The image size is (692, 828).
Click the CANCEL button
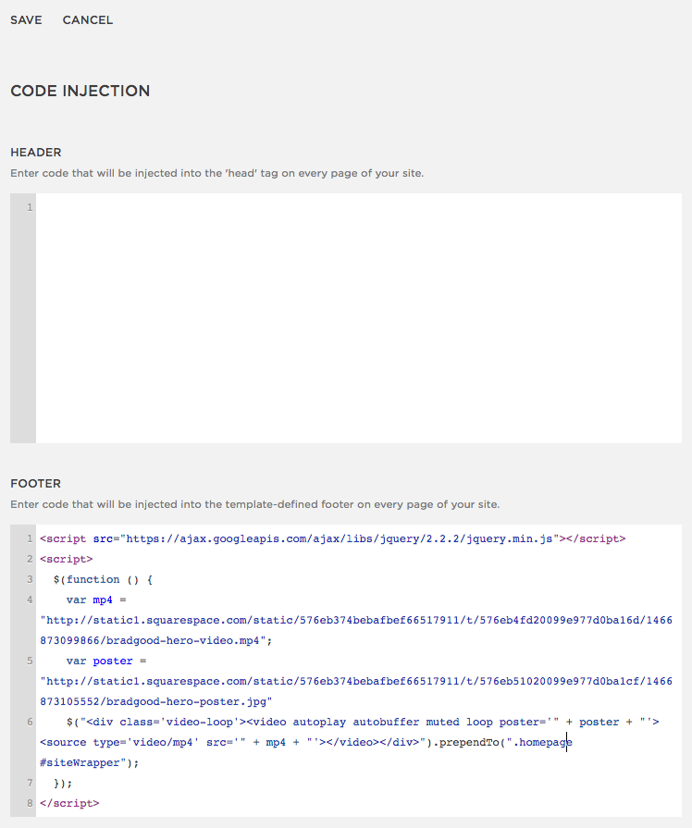click(x=88, y=20)
